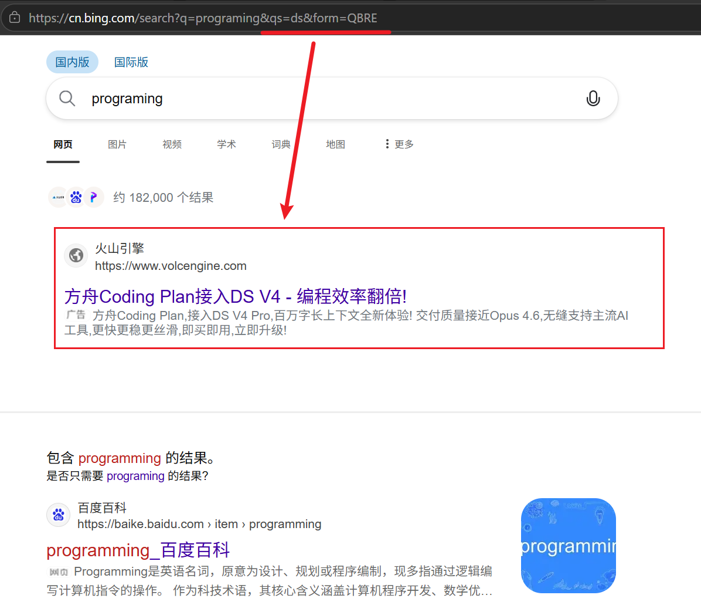Click the site lock icon in address bar
This screenshot has height=612, width=701.
coord(15,18)
